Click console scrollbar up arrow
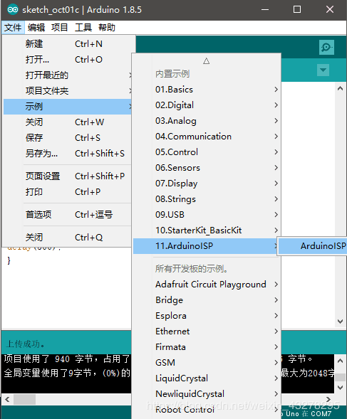The image size is (347, 419). click(x=340, y=361)
